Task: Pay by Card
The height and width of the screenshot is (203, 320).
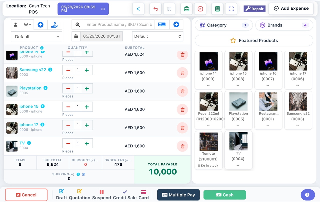Action: pyautogui.click(x=144, y=195)
